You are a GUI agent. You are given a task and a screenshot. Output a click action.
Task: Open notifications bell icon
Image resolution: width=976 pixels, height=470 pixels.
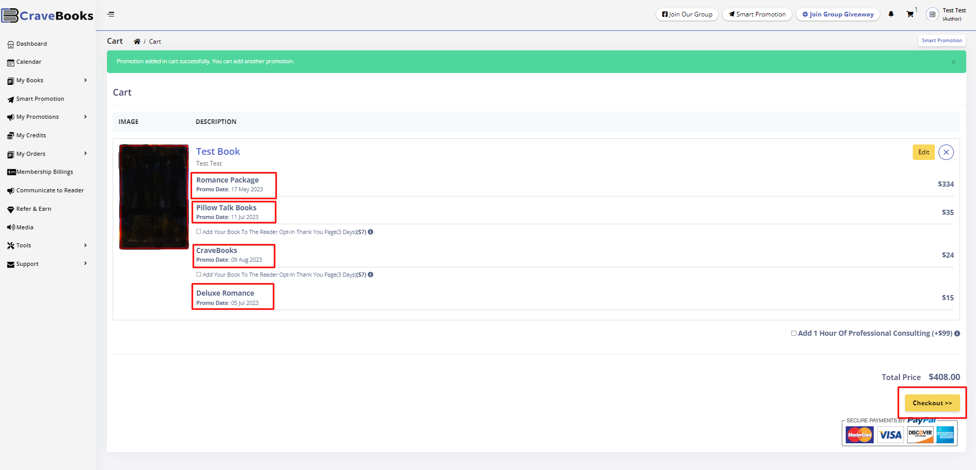[x=891, y=14]
